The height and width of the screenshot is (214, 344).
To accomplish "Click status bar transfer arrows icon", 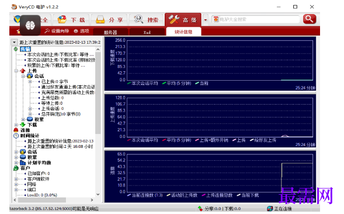I will [200, 209].
